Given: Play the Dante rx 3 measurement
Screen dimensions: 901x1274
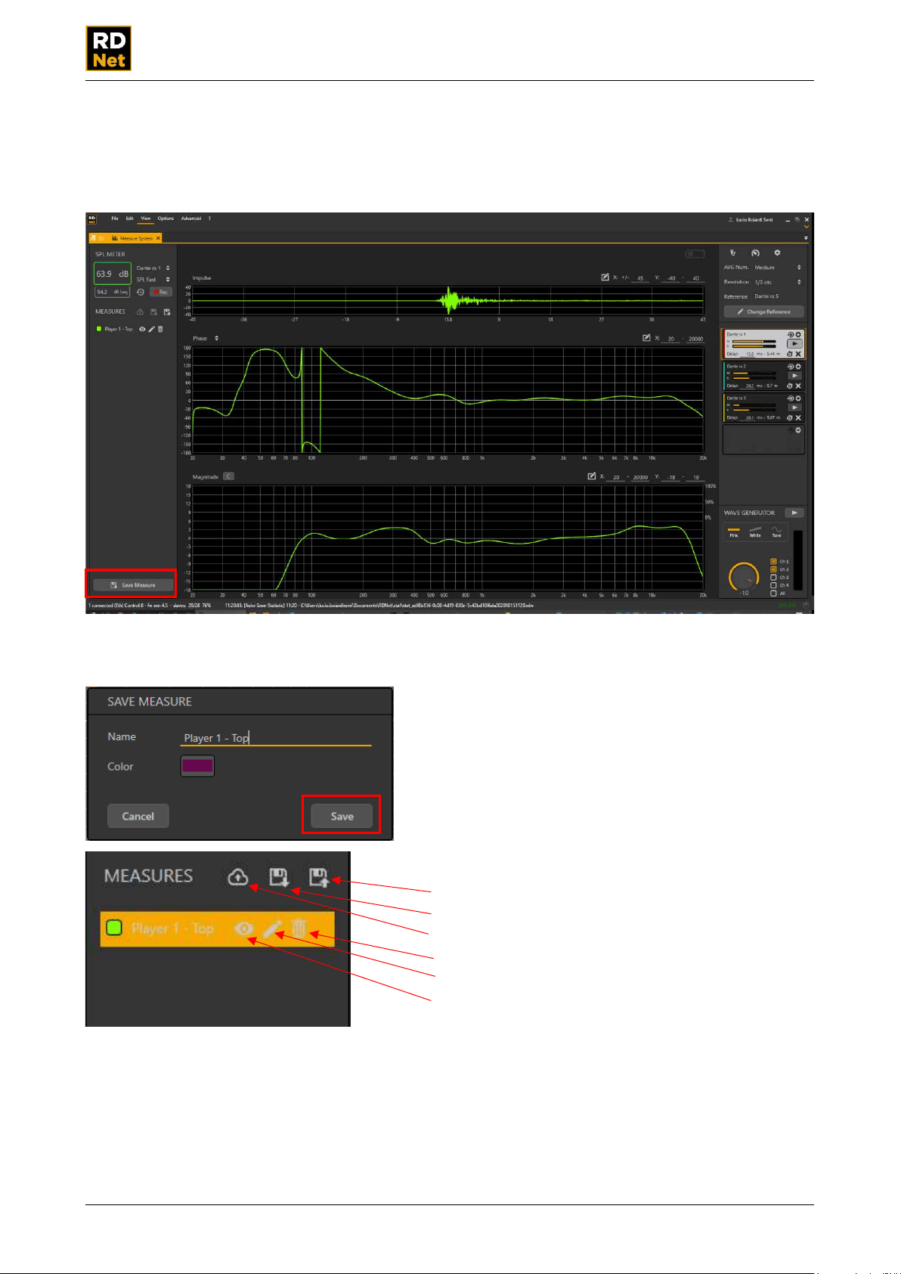Looking at the screenshot, I should pyautogui.click(x=794, y=408).
